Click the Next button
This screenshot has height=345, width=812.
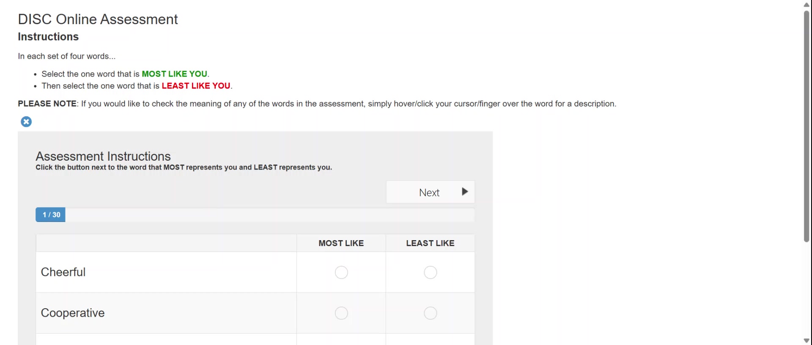pos(430,192)
